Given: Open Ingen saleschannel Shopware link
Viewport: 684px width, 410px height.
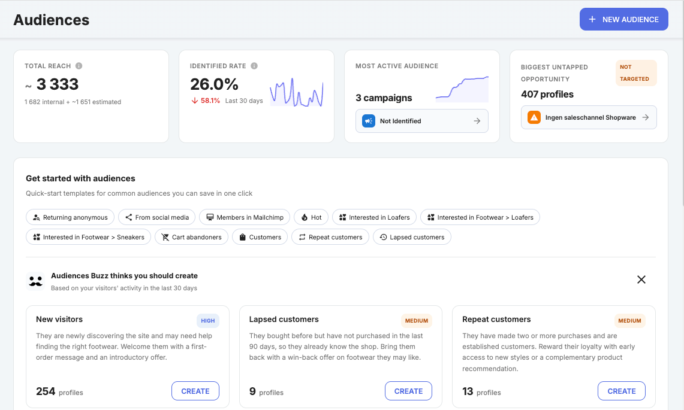Looking at the screenshot, I should pyautogui.click(x=589, y=117).
